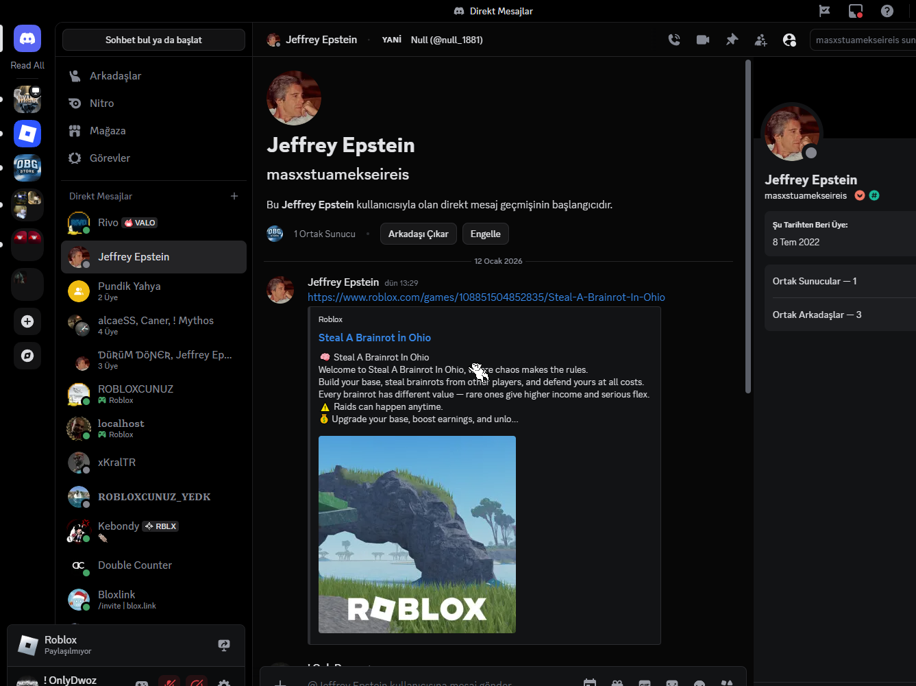Open Discord home direct messages icon

pos(27,39)
